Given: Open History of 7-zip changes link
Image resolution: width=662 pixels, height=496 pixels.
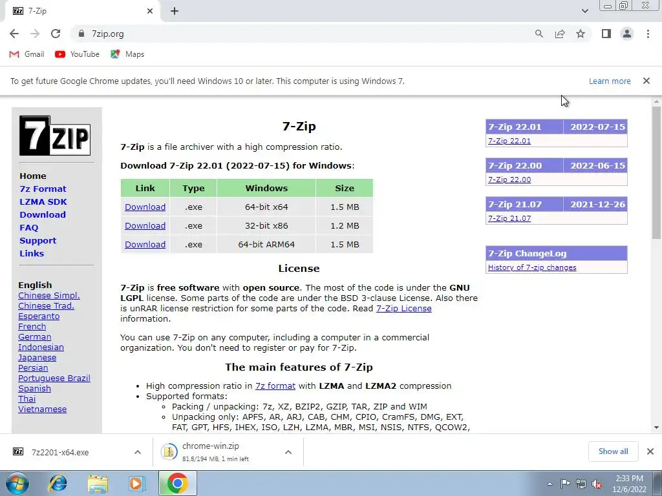Looking at the screenshot, I should coord(532,267).
